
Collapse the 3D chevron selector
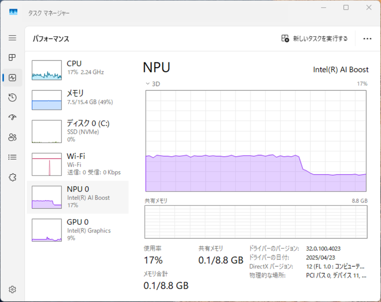click(x=148, y=83)
